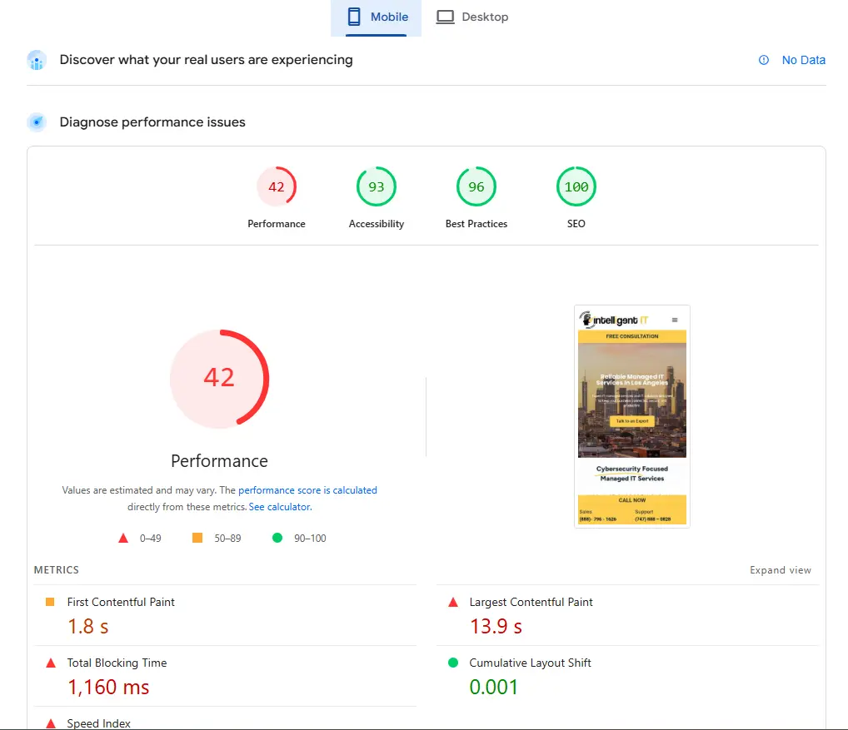Switch to the Desktop tab

[x=472, y=17]
